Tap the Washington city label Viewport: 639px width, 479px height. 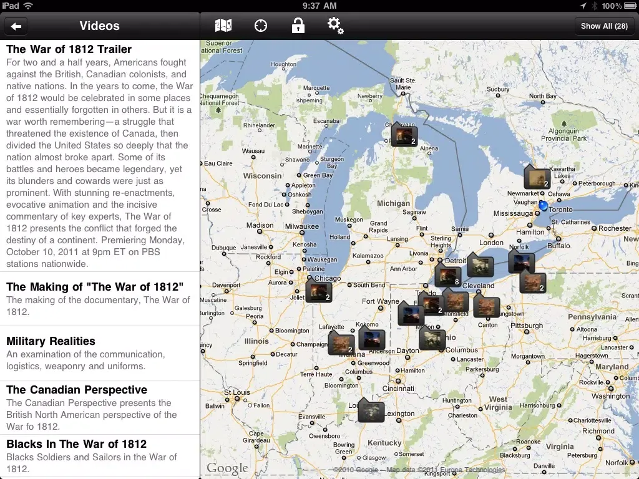(610, 396)
